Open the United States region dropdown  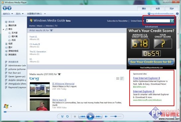pyautogui.click(x=137, y=21)
